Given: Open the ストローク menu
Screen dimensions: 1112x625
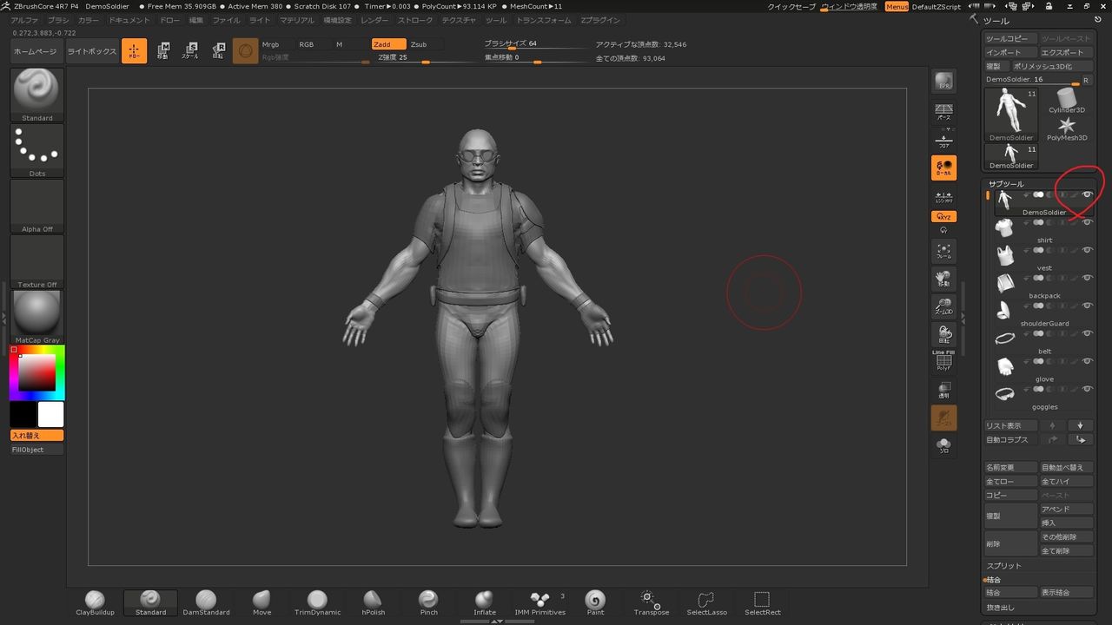Looking at the screenshot, I should point(415,20).
